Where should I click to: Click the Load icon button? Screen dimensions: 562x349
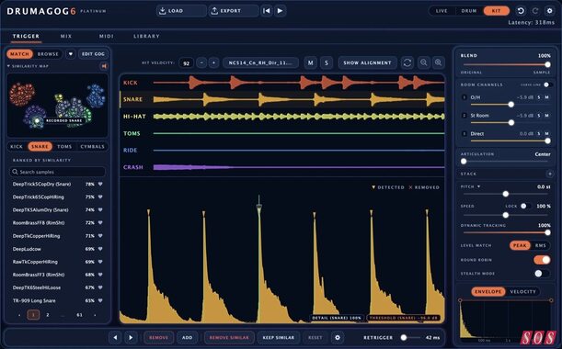181,11
